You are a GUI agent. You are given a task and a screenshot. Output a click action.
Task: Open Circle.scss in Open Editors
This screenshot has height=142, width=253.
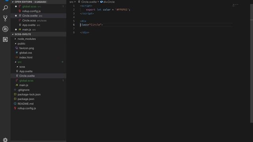coord(29,21)
